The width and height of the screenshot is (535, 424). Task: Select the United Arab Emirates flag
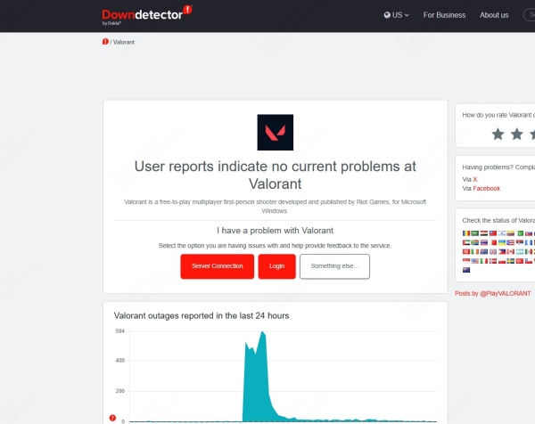[466, 242]
